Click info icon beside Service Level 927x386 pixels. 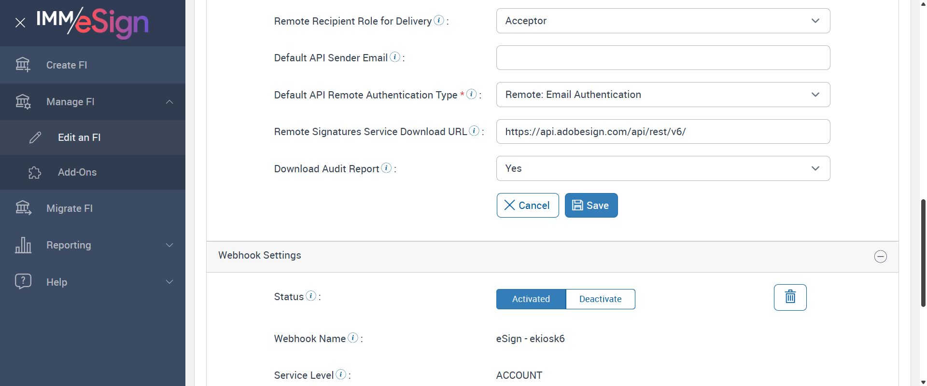pyautogui.click(x=341, y=374)
